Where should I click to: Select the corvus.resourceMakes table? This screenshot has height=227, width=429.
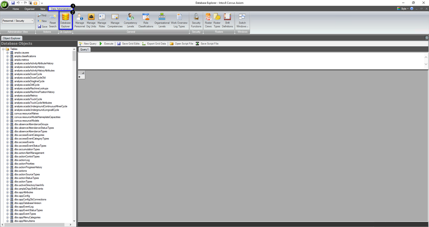point(27,114)
